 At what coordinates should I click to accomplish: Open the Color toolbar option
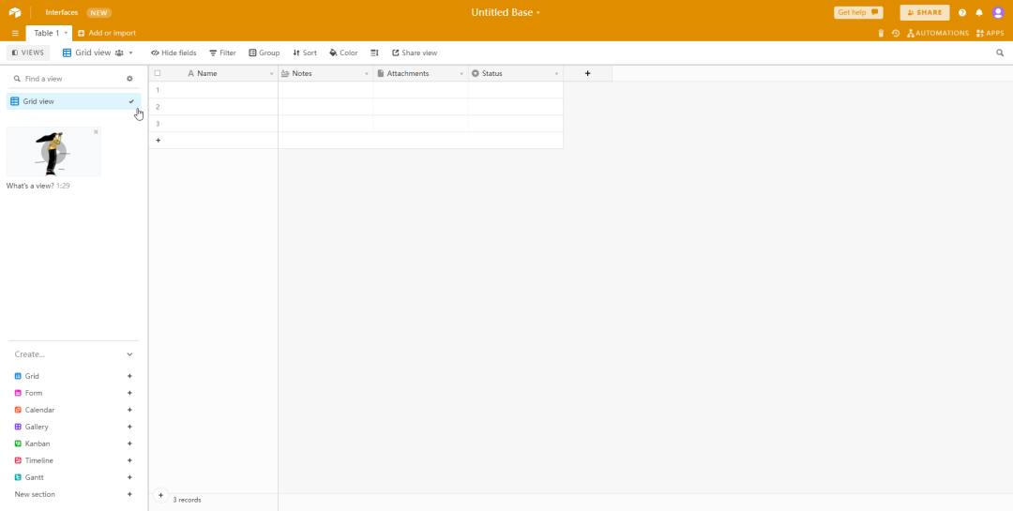343,53
